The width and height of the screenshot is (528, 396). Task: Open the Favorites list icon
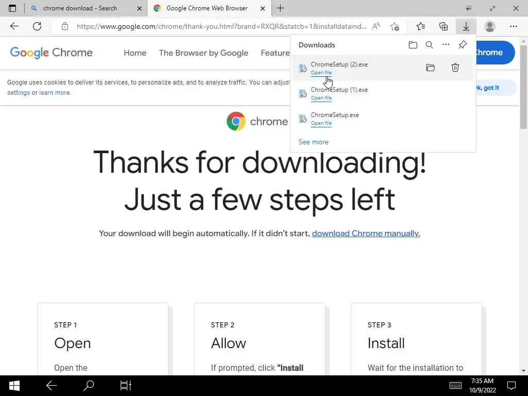point(421,26)
